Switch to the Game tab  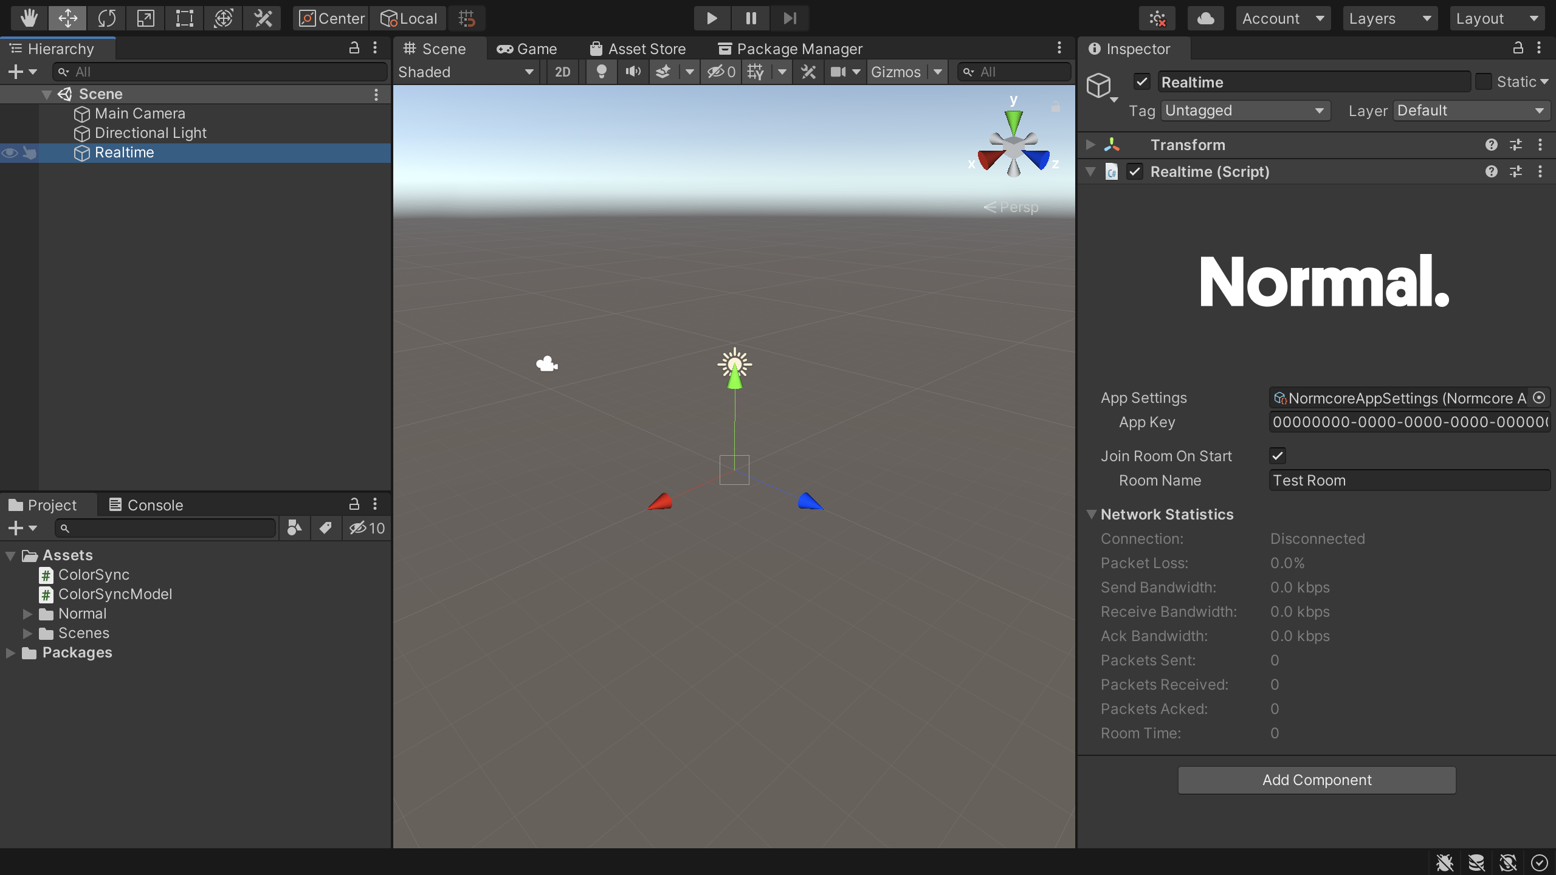click(x=526, y=49)
